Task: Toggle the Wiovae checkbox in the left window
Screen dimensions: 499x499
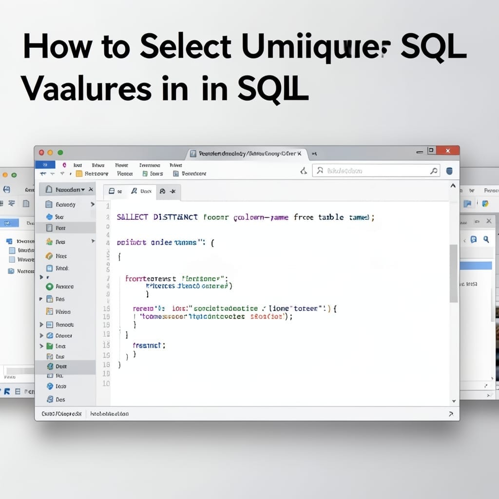Action: 12,259
